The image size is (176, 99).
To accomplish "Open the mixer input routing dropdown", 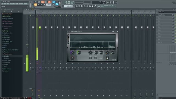I will (x=167, y=12).
